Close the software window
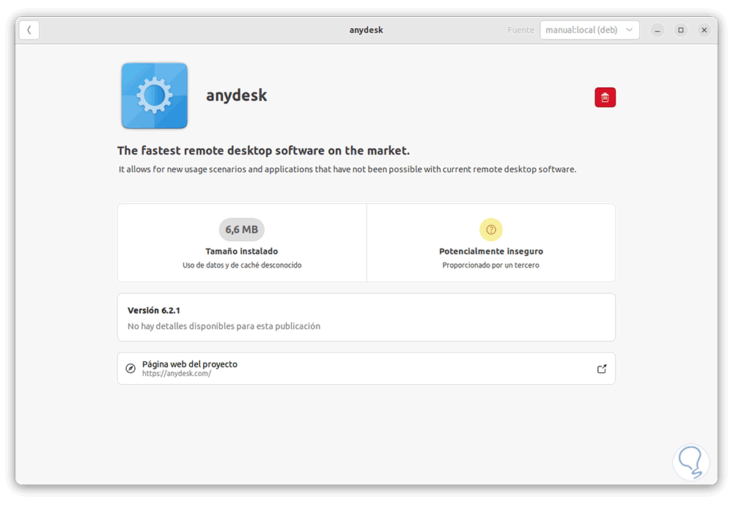Screen dimensions: 733x505 704,30
